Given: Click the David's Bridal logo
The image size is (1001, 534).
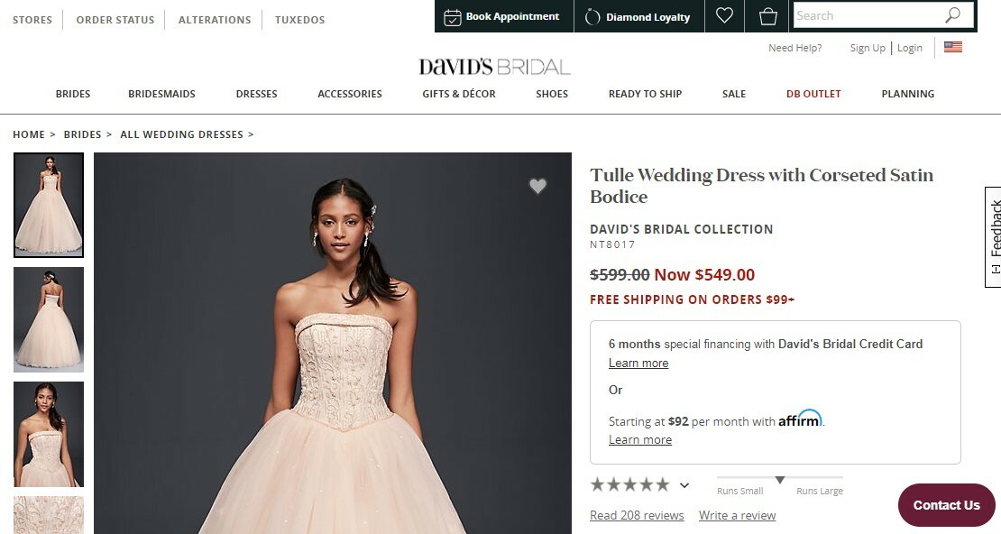Looking at the screenshot, I should point(494,67).
